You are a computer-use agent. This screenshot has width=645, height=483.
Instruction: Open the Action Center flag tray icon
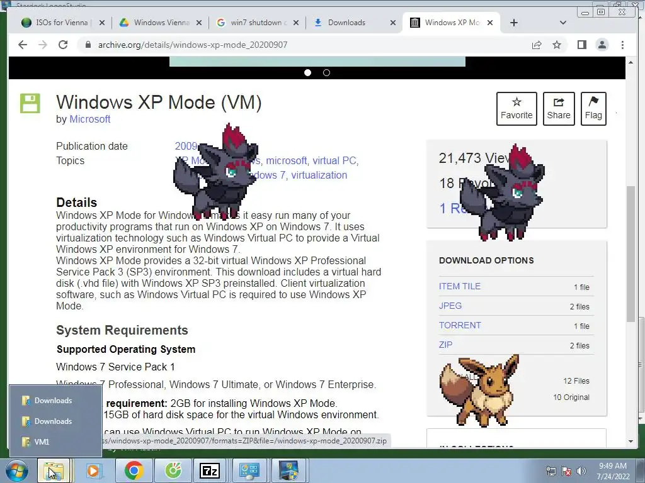566,471
